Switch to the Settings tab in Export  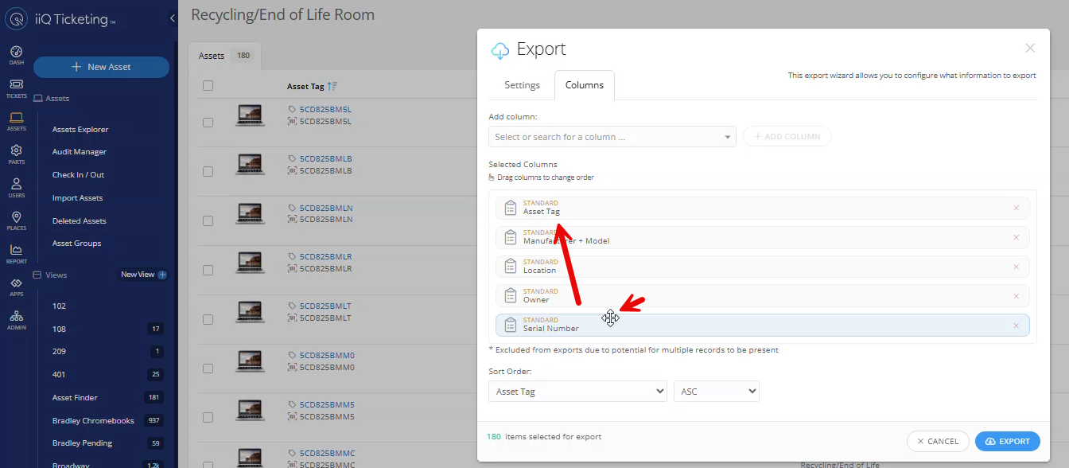point(522,84)
